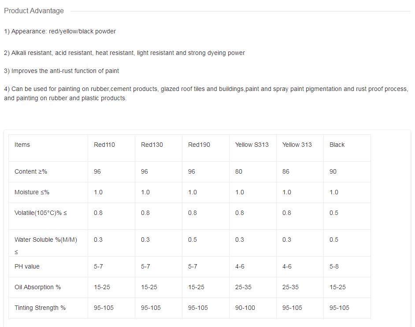
Task: Click the Appearance red/yellow/black powder line
Action: (x=60, y=31)
